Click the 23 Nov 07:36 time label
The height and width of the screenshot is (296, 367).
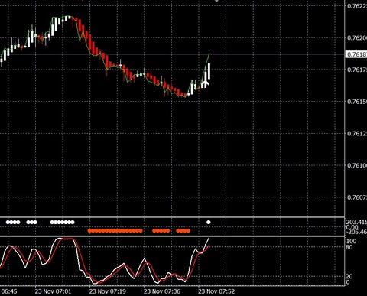(x=162, y=291)
